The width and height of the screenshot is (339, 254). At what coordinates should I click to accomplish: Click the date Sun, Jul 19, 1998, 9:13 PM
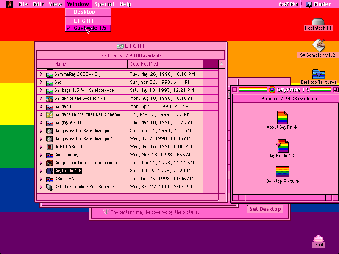tap(160, 171)
